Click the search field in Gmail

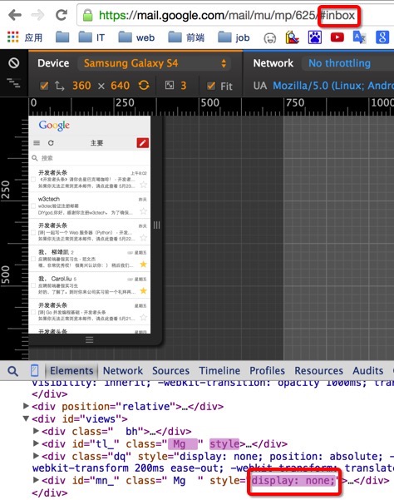[90, 158]
